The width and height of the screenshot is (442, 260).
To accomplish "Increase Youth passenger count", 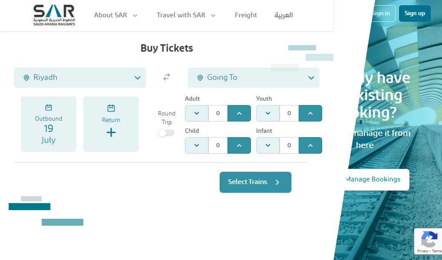I will [310, 113].
